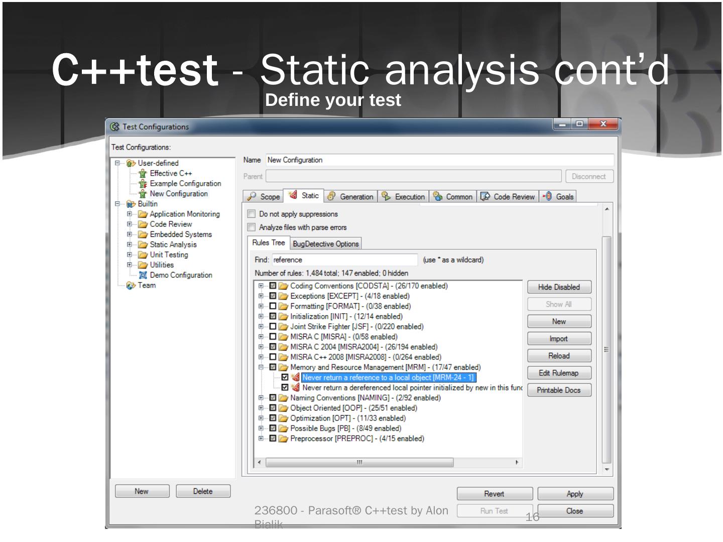Collapse the Memory and Resource Management node
The width and height of the screenshot is (723, 542).
(261, 367)
